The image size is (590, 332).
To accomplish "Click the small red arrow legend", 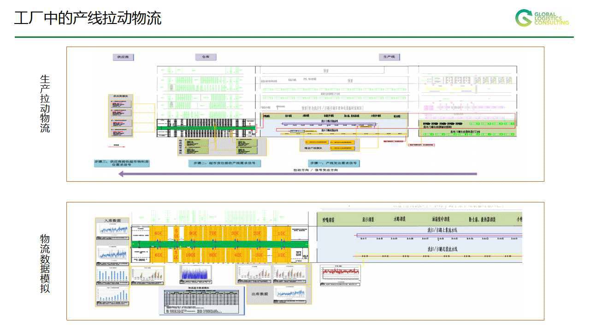I will (x=116, y=147).
